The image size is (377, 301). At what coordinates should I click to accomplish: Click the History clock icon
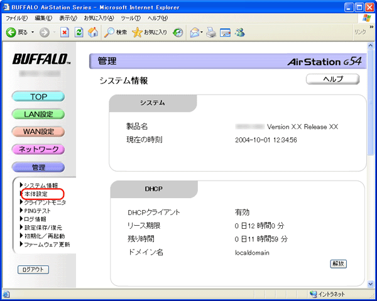coord(178,33)
